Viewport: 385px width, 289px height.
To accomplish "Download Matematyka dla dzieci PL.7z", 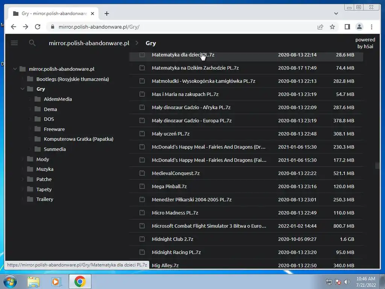I will coord(183,55).
